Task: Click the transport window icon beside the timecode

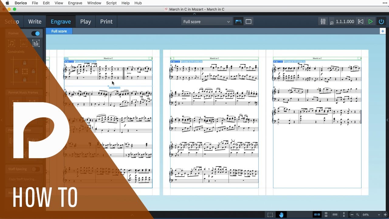Action: pos(332,23)
